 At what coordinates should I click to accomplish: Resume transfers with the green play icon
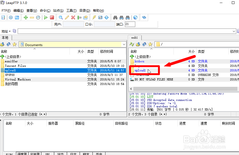pyautogui.click(x=45, y=17)
